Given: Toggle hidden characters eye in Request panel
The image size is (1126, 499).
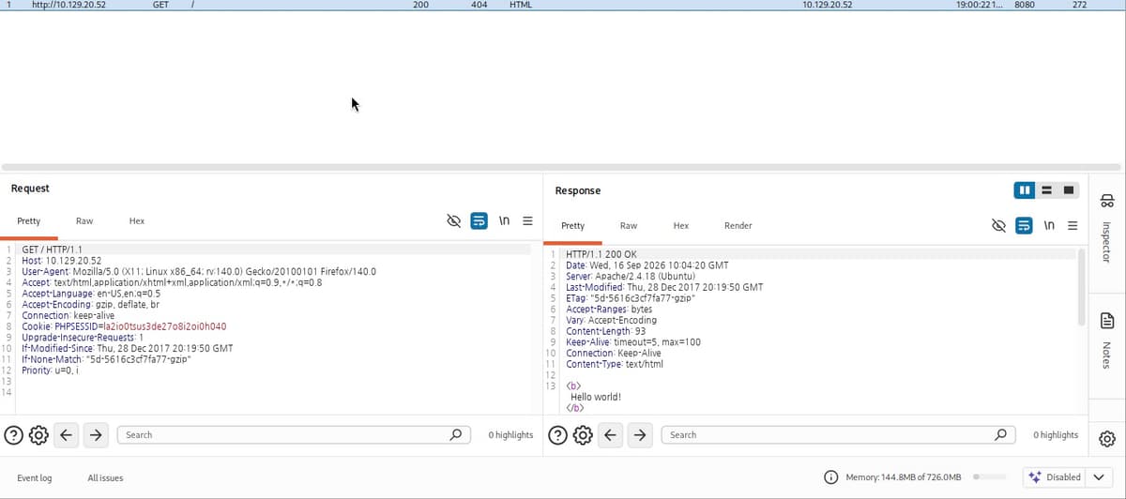Looking at the screenshot, I should (x=453, y=221).
